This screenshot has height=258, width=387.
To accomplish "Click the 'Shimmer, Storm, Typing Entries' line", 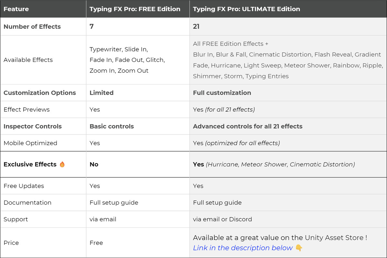I will [x=241, y=76].
